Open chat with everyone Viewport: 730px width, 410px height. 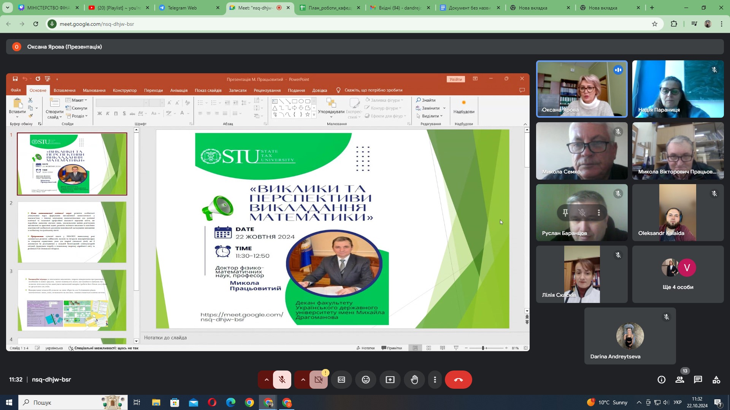pos(698,380)
